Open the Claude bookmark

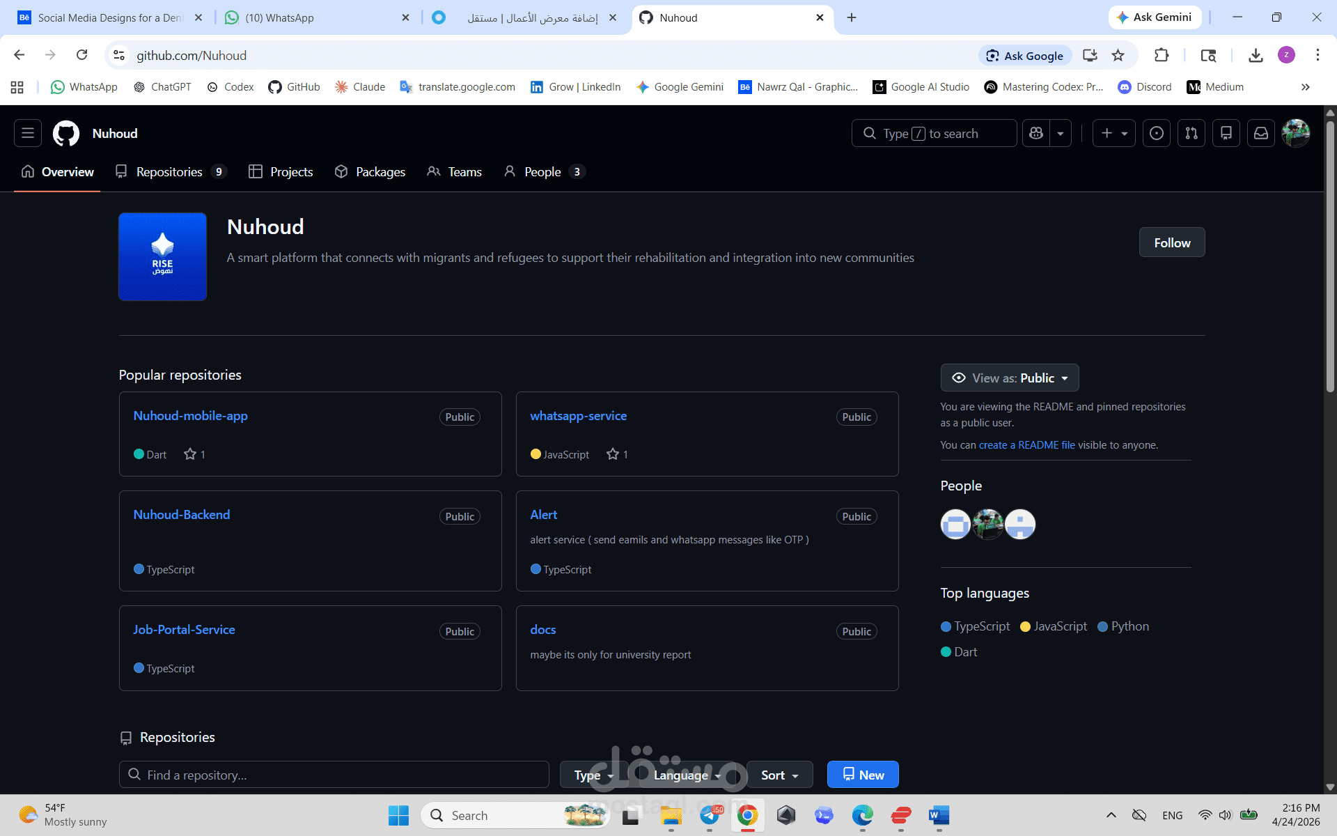coord(360,87)
